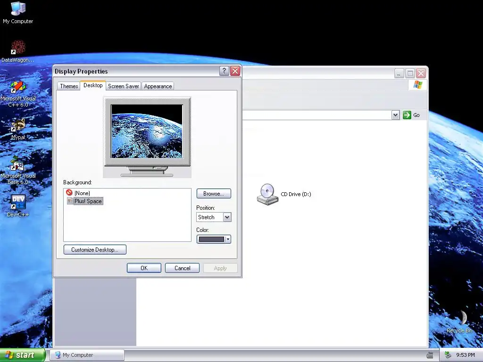The width and height of the screenshot is (483, 362).
Task: Select the CD Drive (D:) icon
Action: click(284, 194)
